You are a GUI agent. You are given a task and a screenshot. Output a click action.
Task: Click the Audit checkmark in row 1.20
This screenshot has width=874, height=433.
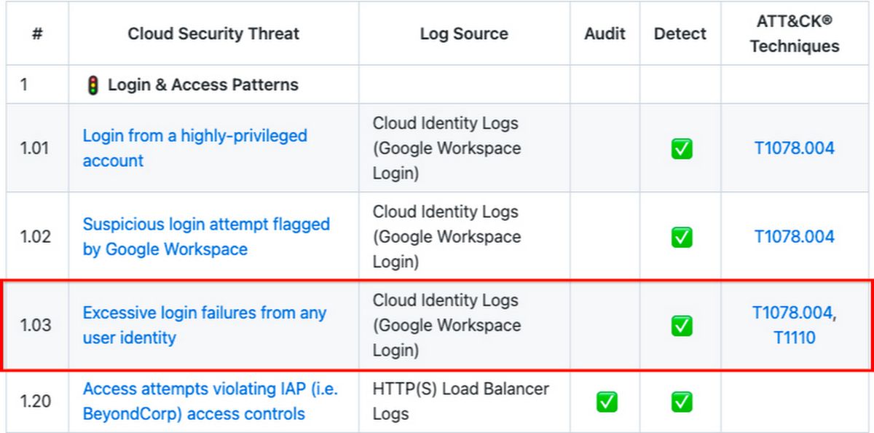pyautogui.click(x=607, y=402)
